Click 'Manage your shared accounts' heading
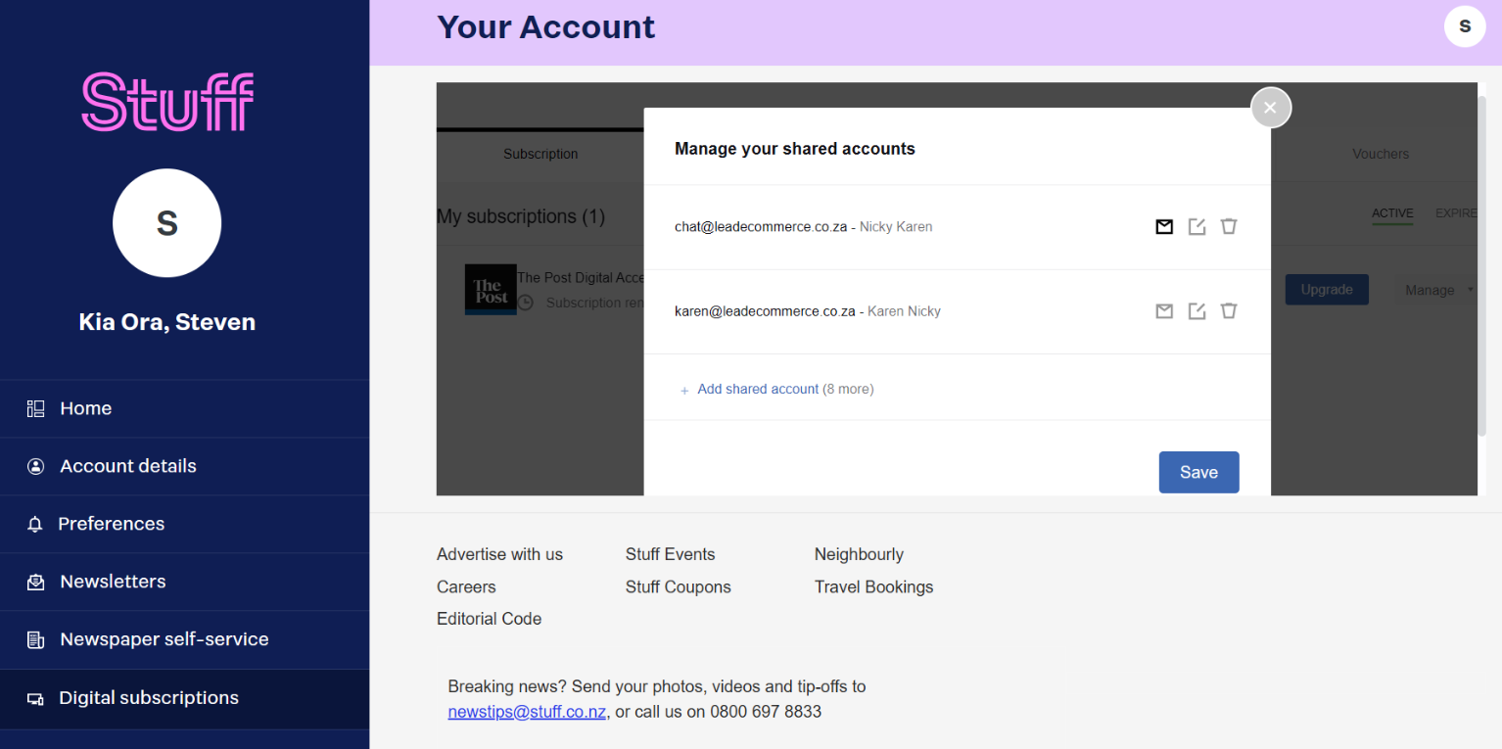This screenshot has width=1502, height=749. point(794,149)
